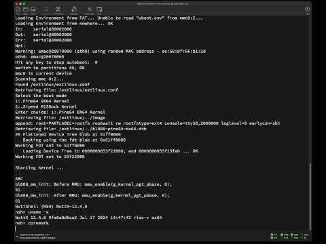
Task: Click the text cursor at terminal bottom
Action: (16, 228)
